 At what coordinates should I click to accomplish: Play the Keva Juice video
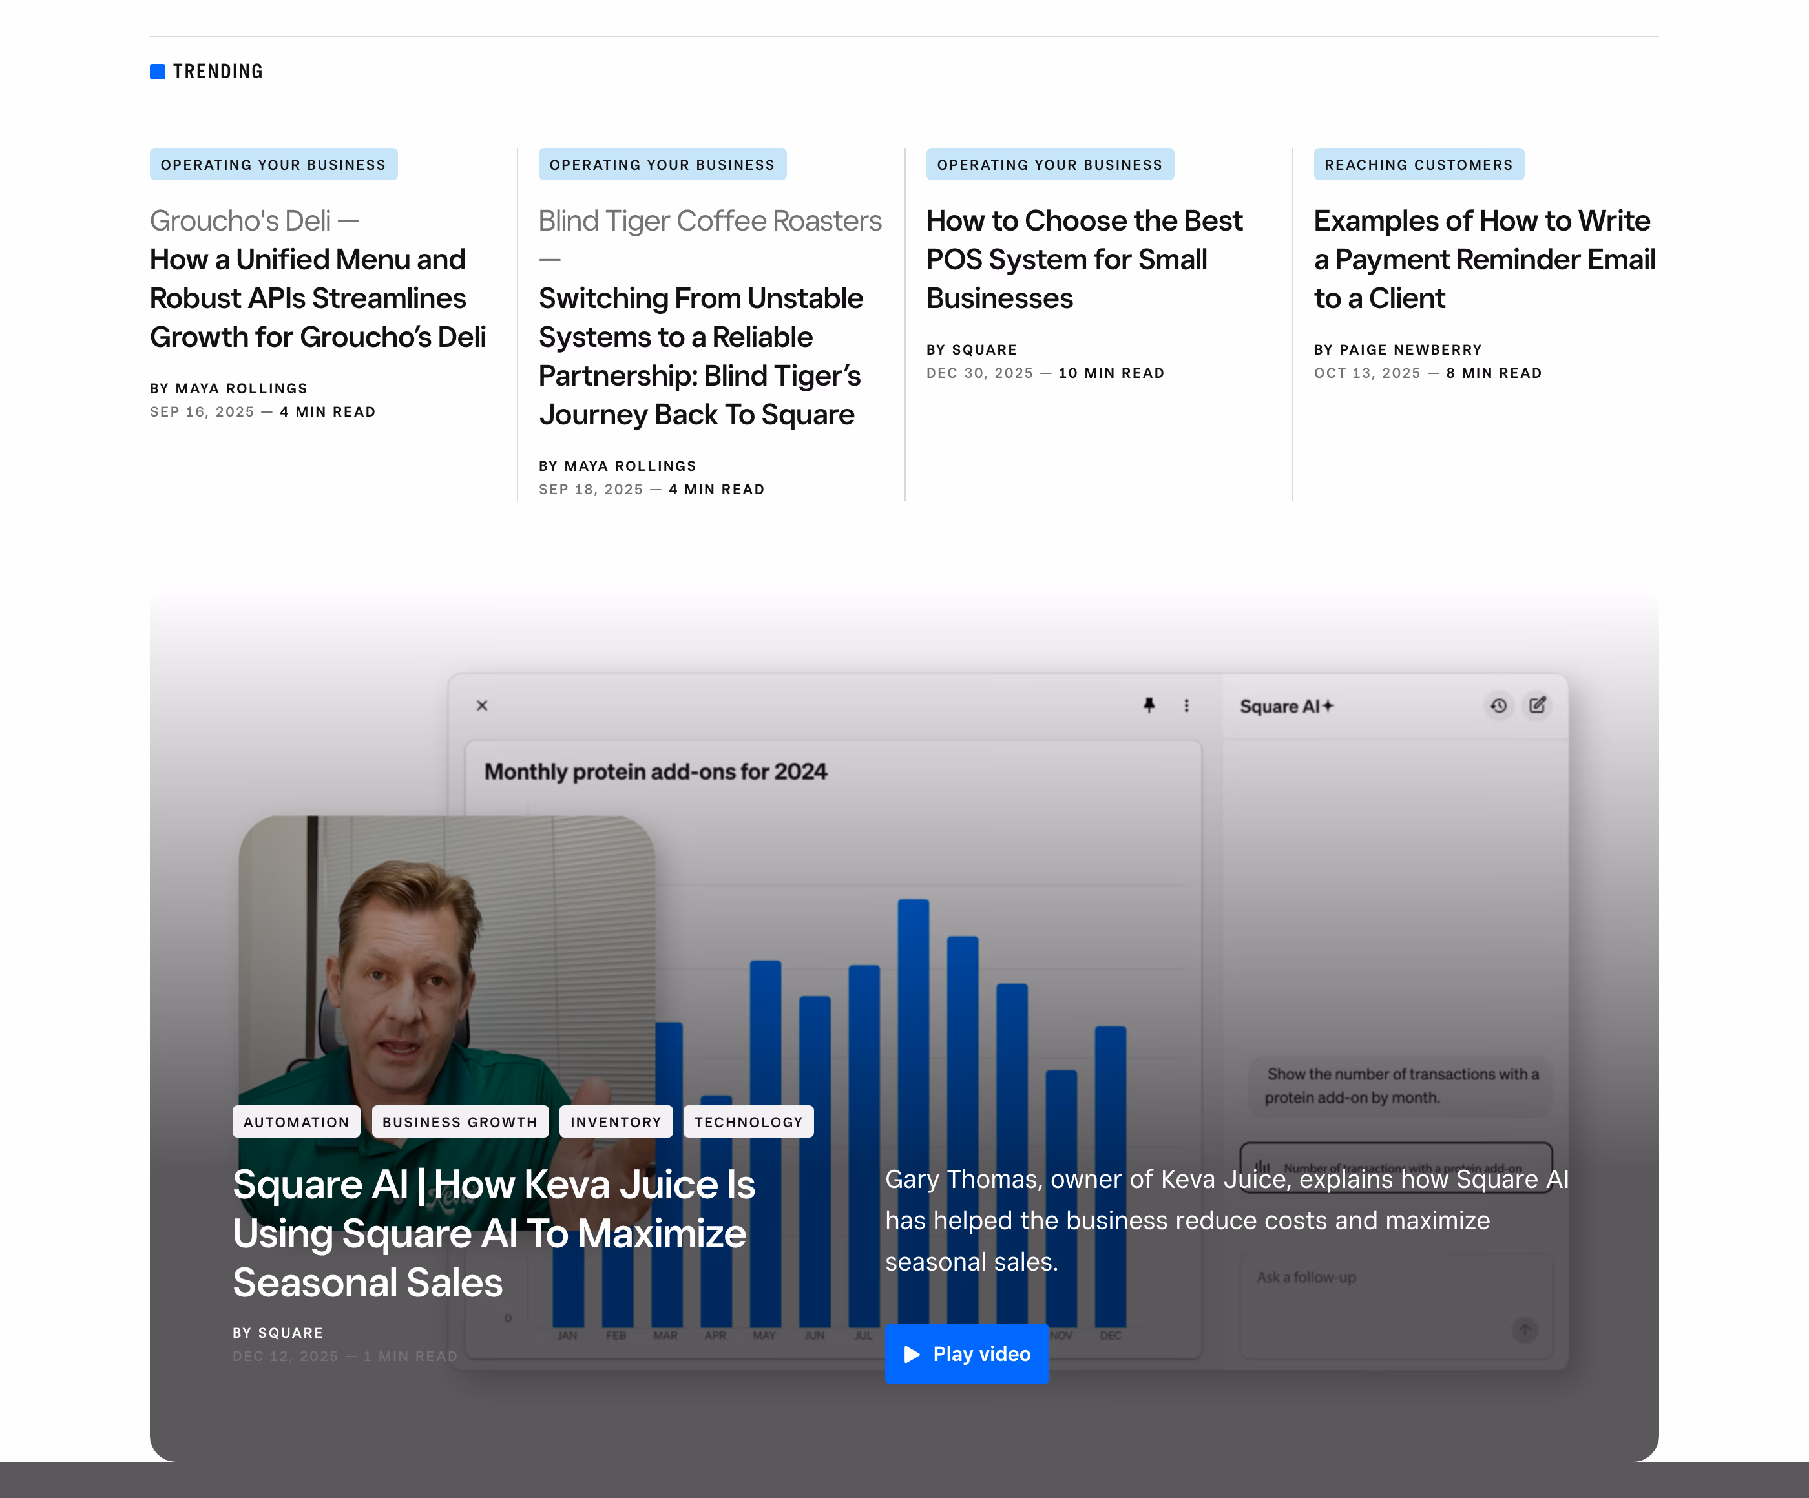(967, 1354)
